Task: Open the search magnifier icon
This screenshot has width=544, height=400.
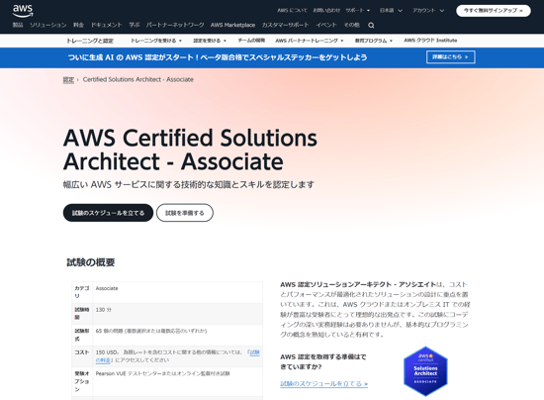Action: click(371, 26)
